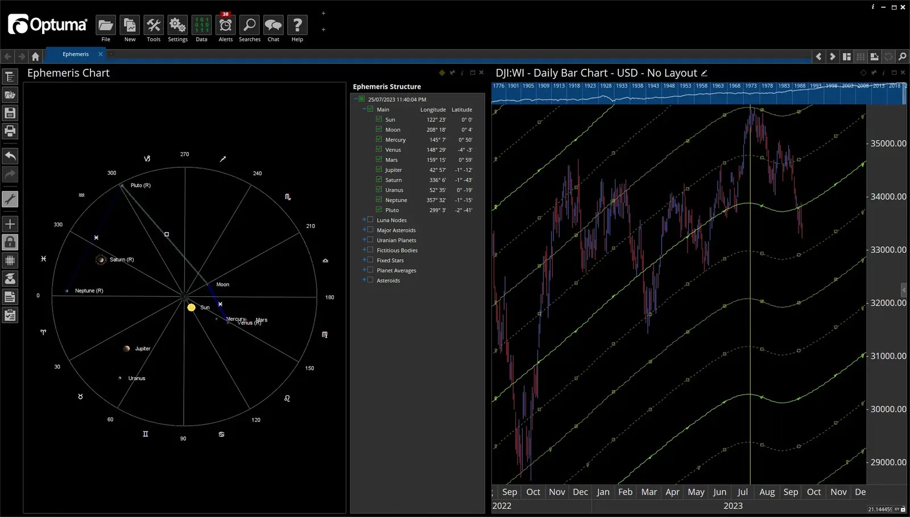This screenshot has width=910, height=517.
Task: Click the magnifier search icon at top right
Action: [x=902, y=56]
